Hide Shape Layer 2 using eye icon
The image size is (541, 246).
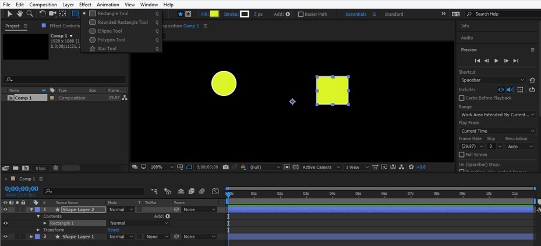tap(6, 209)
